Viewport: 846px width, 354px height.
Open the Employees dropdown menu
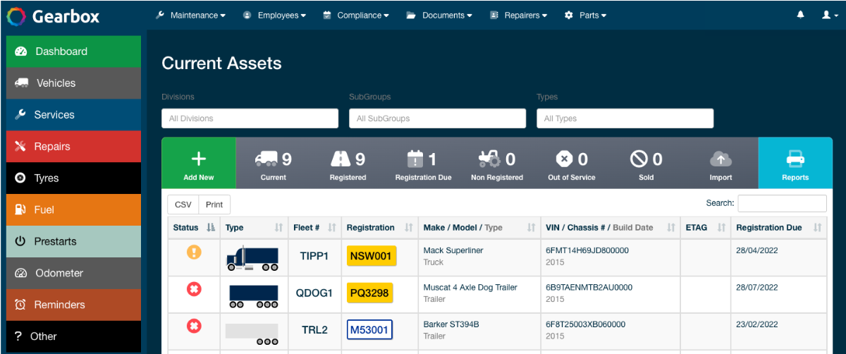pyautogui.click(x=274, y=16)
